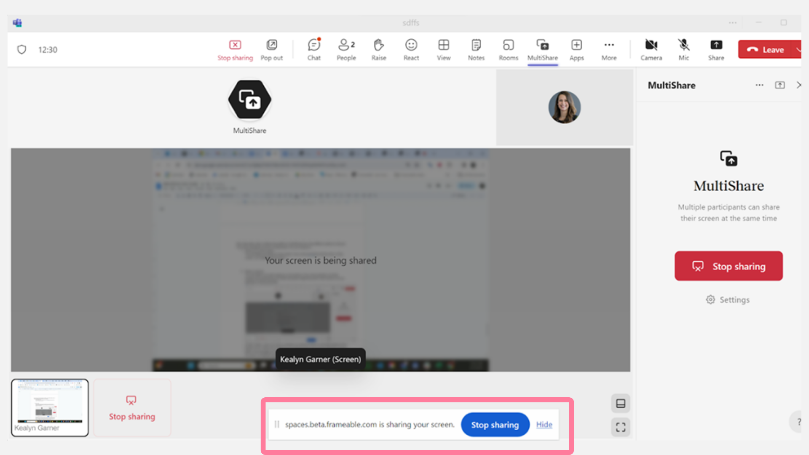Click blue Stop sharing in notification bar
Image resolution: width=809 pixels, height=455 pixels.
[x=495, y=425]
